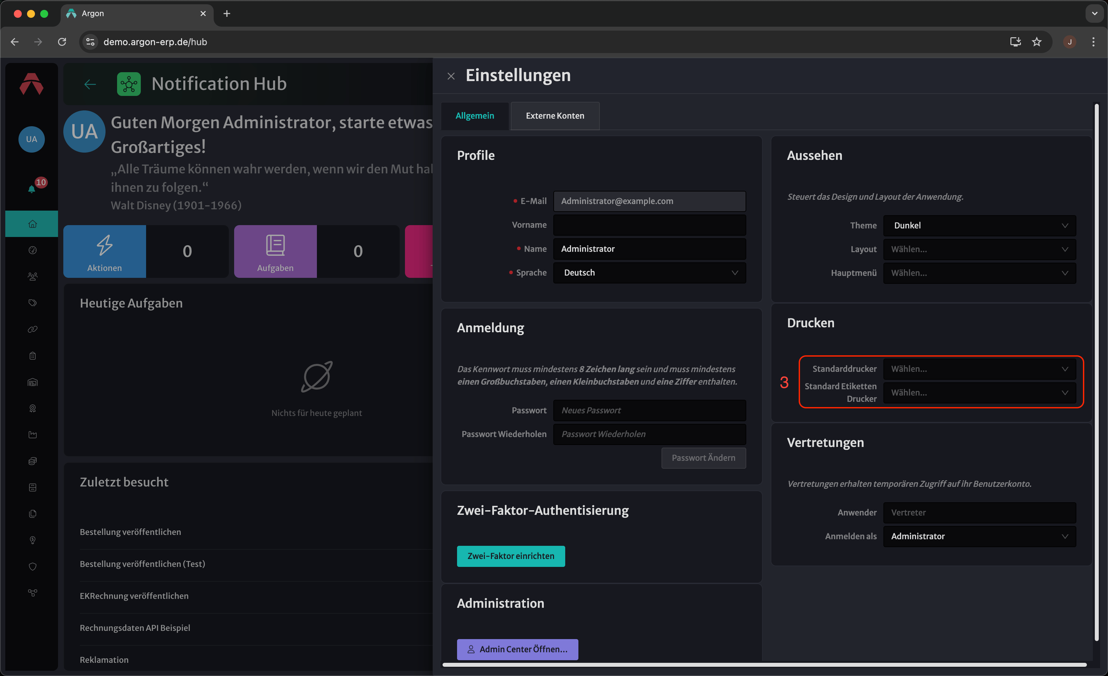Screen dimensions: 1108x676
Task: Open the coin stack icon in sidebar
Action: point(32,461)
